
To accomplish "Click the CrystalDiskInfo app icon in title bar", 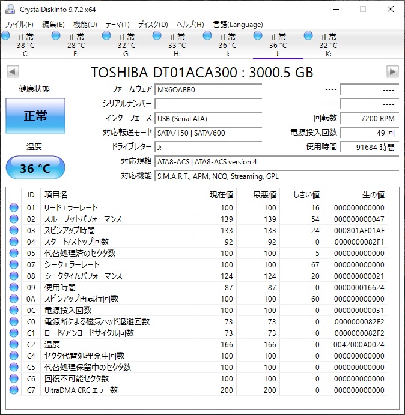I will tap(10, 9).
